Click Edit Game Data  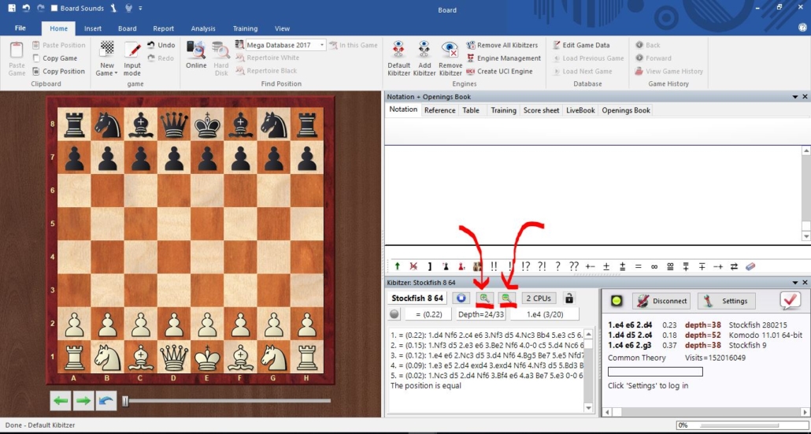point(581,45)
